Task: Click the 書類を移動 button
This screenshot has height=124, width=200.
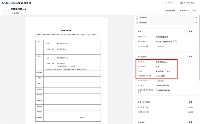Action: click(x=170, y=10)
